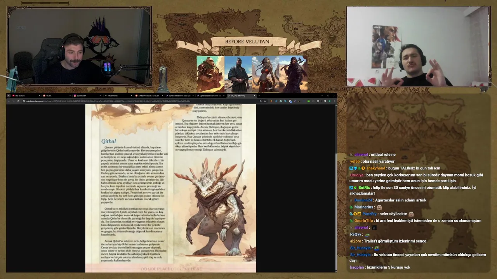
Task: Click the Qitbal heading on the page
Action: (x=108, y=141)
